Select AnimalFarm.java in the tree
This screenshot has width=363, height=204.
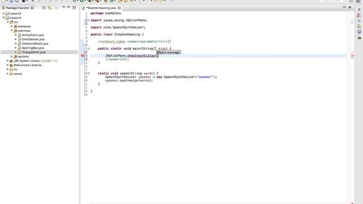click(33, 35)
